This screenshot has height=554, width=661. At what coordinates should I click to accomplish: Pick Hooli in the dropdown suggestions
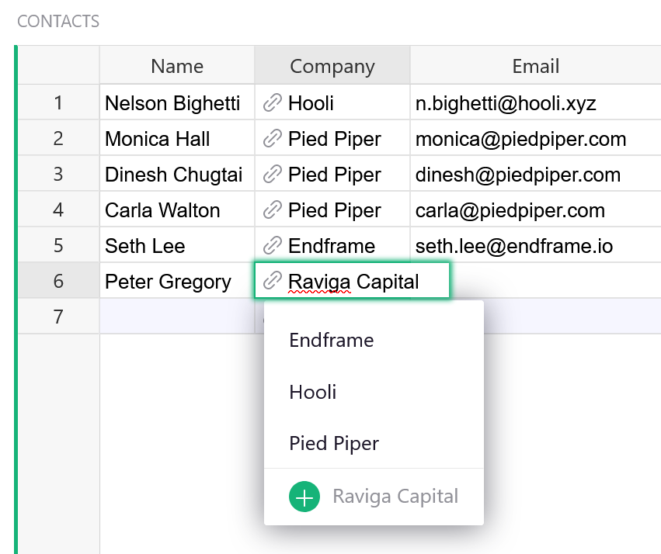313,392
